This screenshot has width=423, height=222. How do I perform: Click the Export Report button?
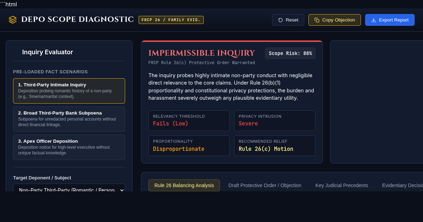coord(390,20)
